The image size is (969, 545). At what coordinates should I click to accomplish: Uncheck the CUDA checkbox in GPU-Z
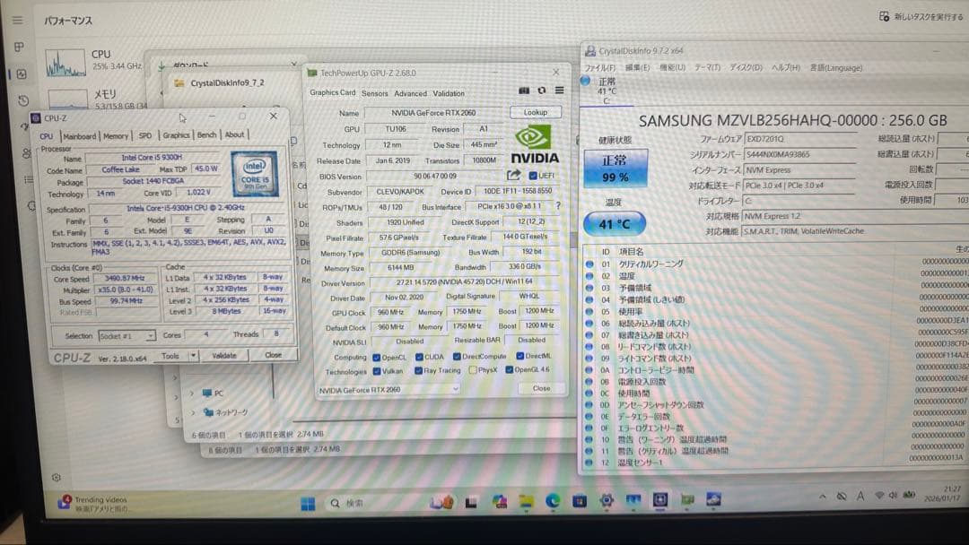click(x=419, y=357)
